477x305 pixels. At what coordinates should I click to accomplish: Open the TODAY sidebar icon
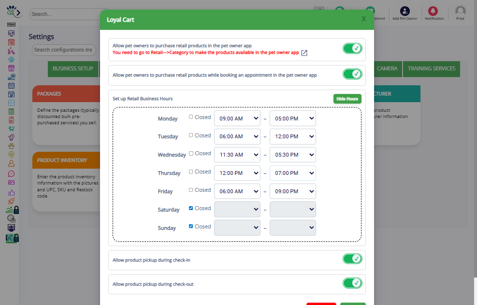[x=11, y=25]
